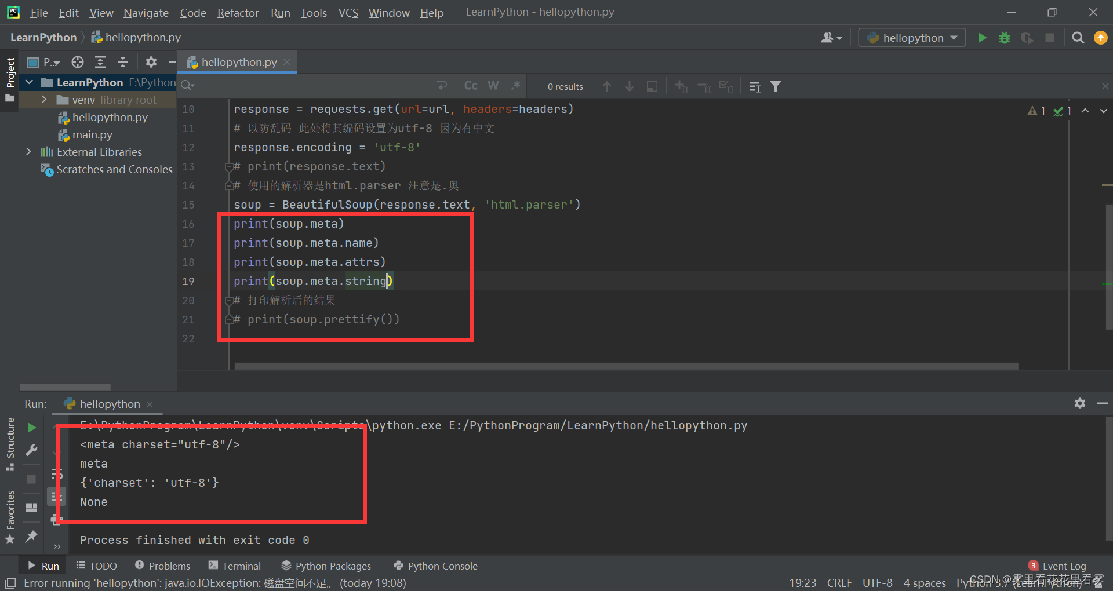Open the VCS menu

pos(348,12)
